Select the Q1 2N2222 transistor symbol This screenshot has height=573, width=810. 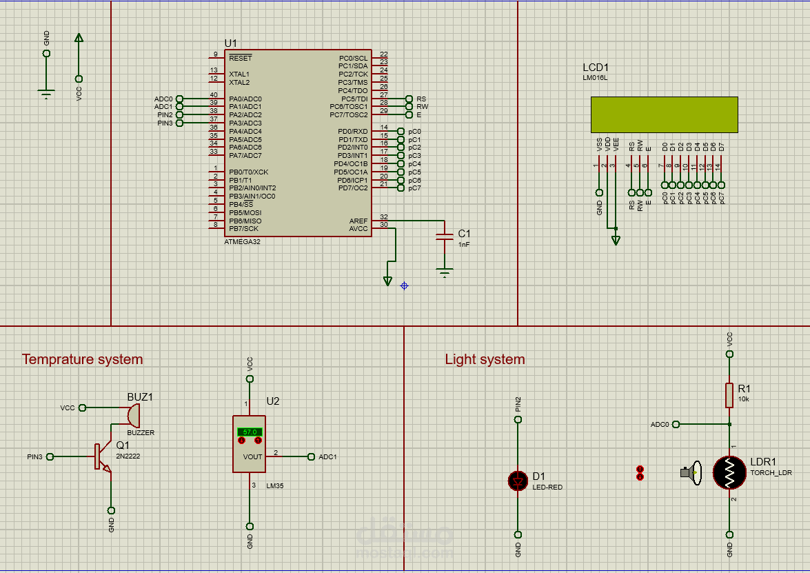(x=102, y=456)
